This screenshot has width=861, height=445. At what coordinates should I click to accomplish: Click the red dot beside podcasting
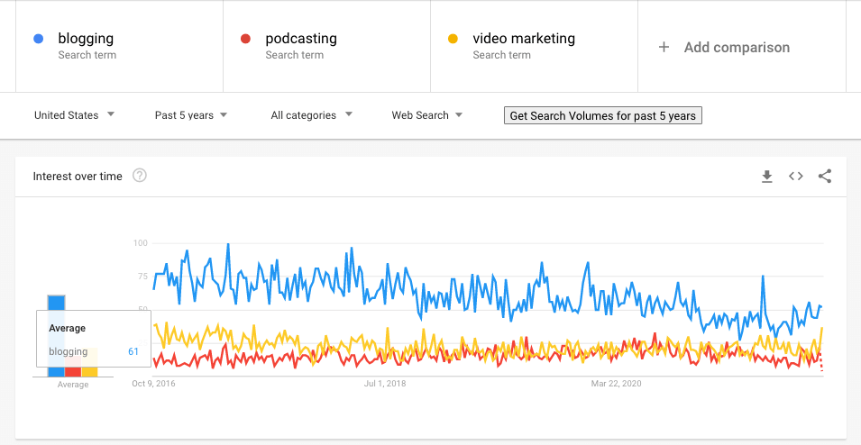click(x=245, y=39)
